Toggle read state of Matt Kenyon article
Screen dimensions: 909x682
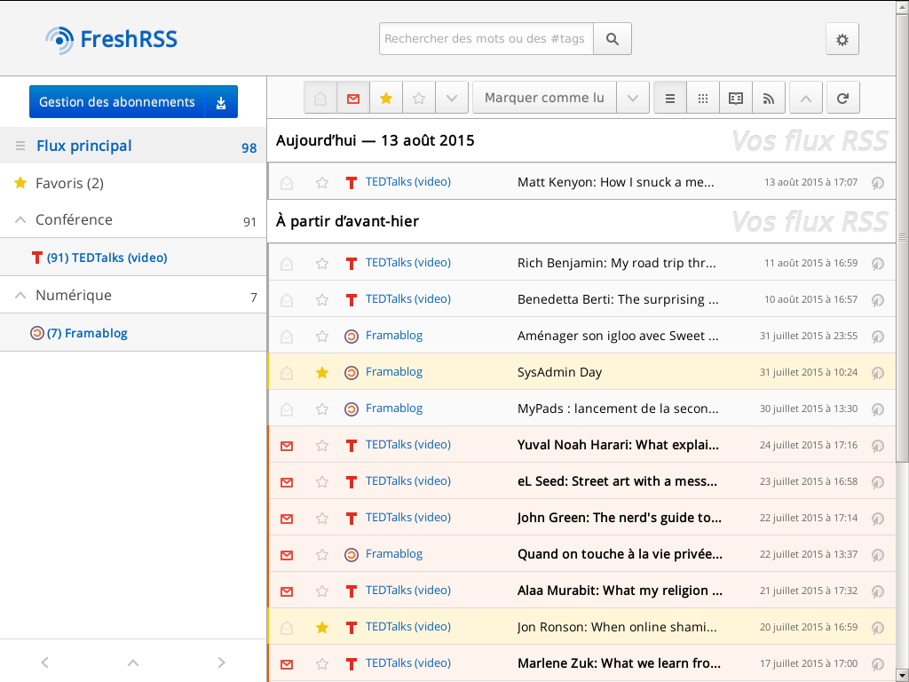tap(287, 183)
